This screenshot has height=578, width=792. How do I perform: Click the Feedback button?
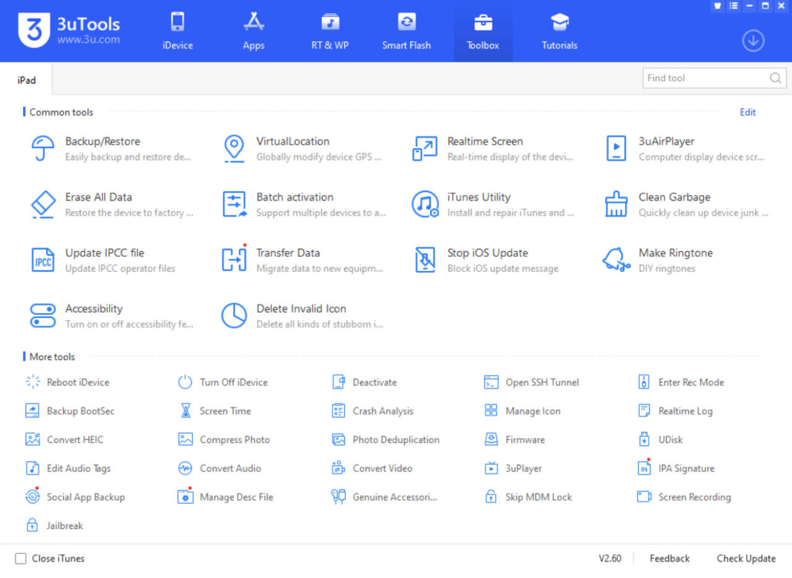point(669,558)
